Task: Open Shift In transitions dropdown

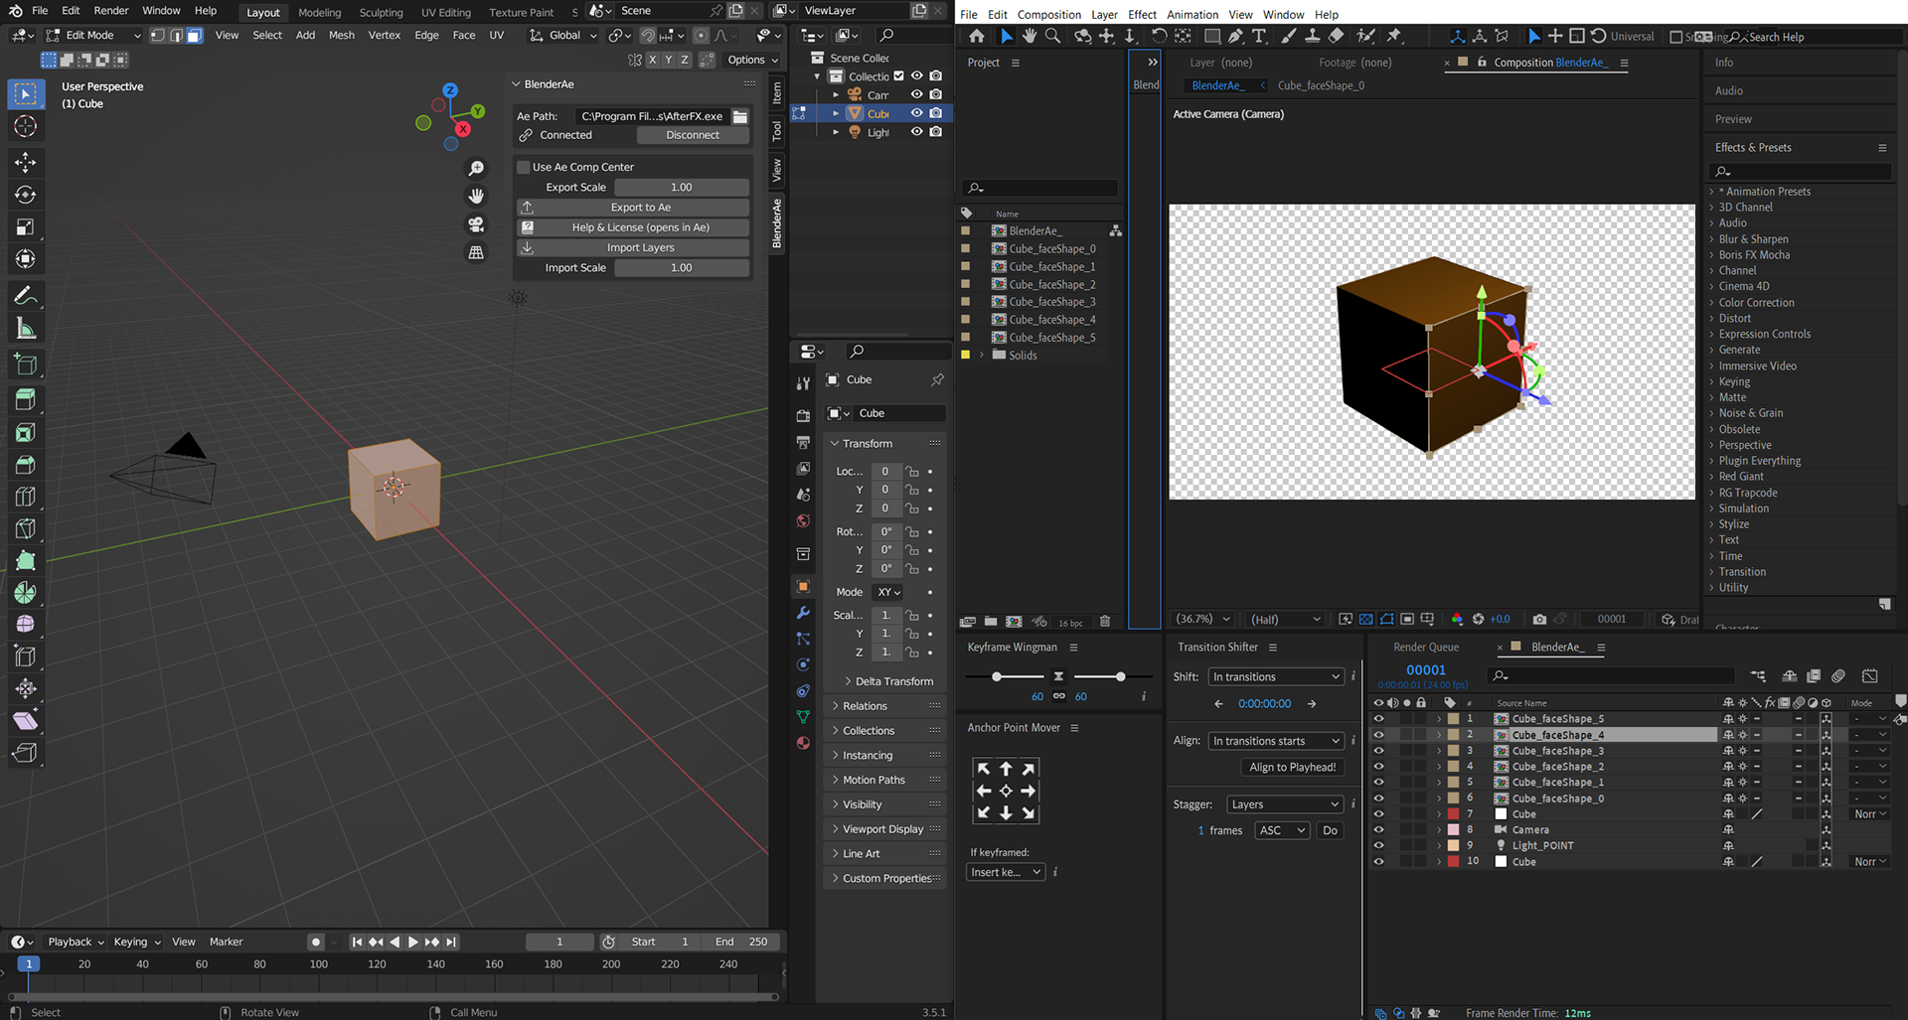Action: [1276, 676]
